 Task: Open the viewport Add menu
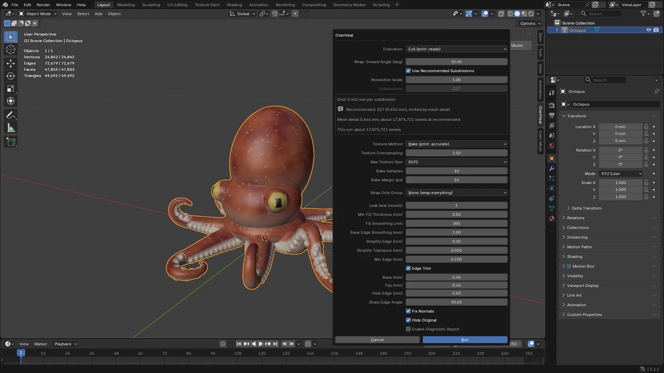pos(98,14)
